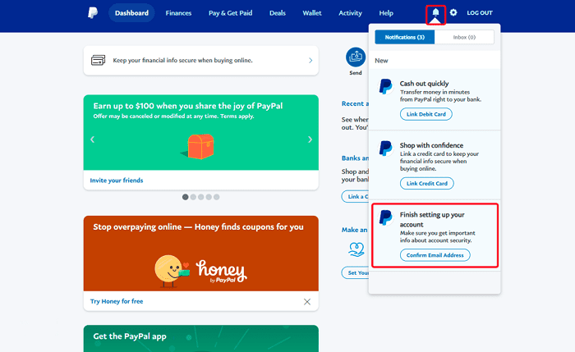Click the orange gift box illustration
575x352 pixels.
coord(200,146)
